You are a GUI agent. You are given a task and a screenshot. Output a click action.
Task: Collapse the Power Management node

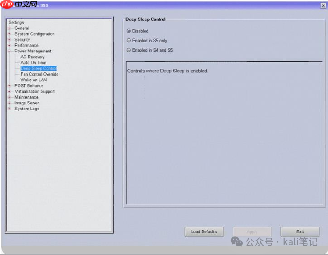[x=9, y=51]
